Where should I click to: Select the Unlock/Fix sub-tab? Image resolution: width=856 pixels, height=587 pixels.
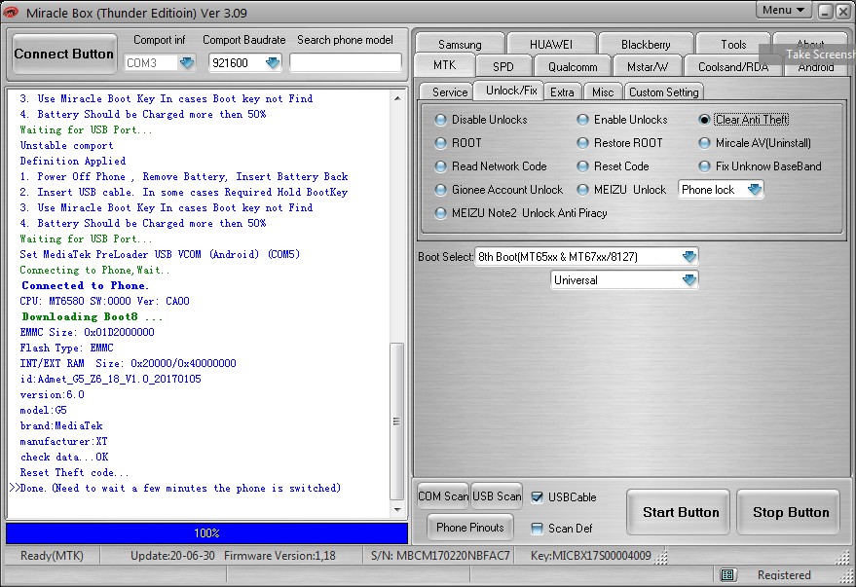(x=511, y=91)
